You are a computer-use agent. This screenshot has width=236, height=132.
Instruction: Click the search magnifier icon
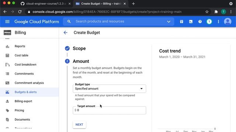(69, 21)
